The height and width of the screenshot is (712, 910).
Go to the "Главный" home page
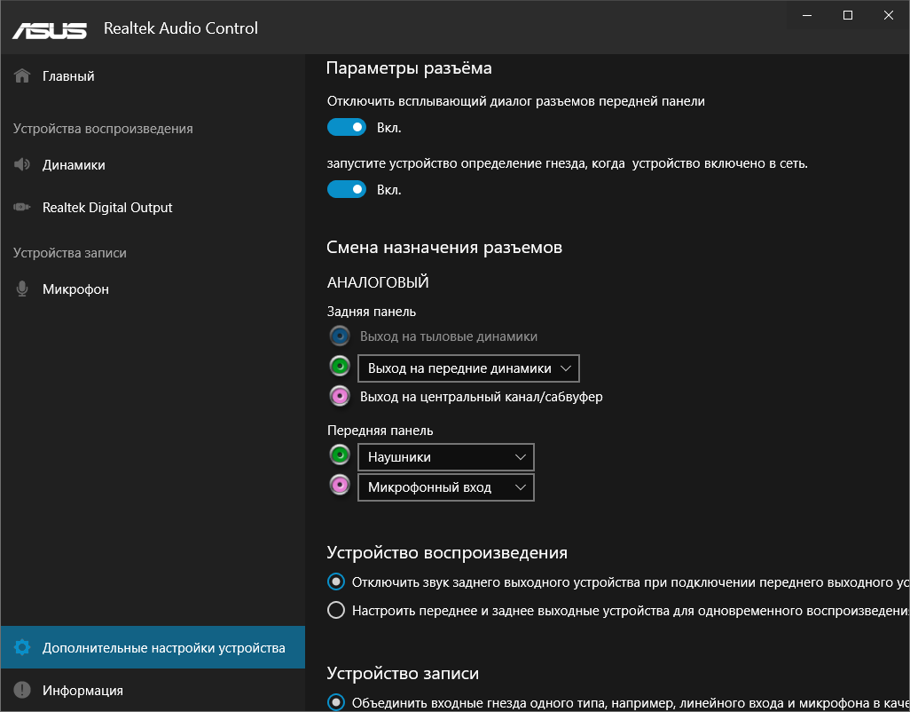click(x=67, y=76)
